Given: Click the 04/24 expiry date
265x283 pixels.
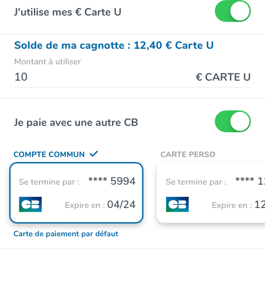Looking at the screenshot, I should pos(121,204).
